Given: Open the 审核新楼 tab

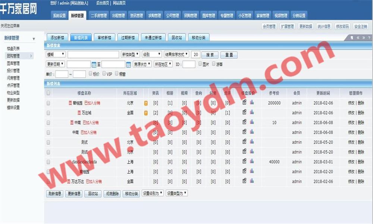Looking at the screenshot, I should (104, 38).
